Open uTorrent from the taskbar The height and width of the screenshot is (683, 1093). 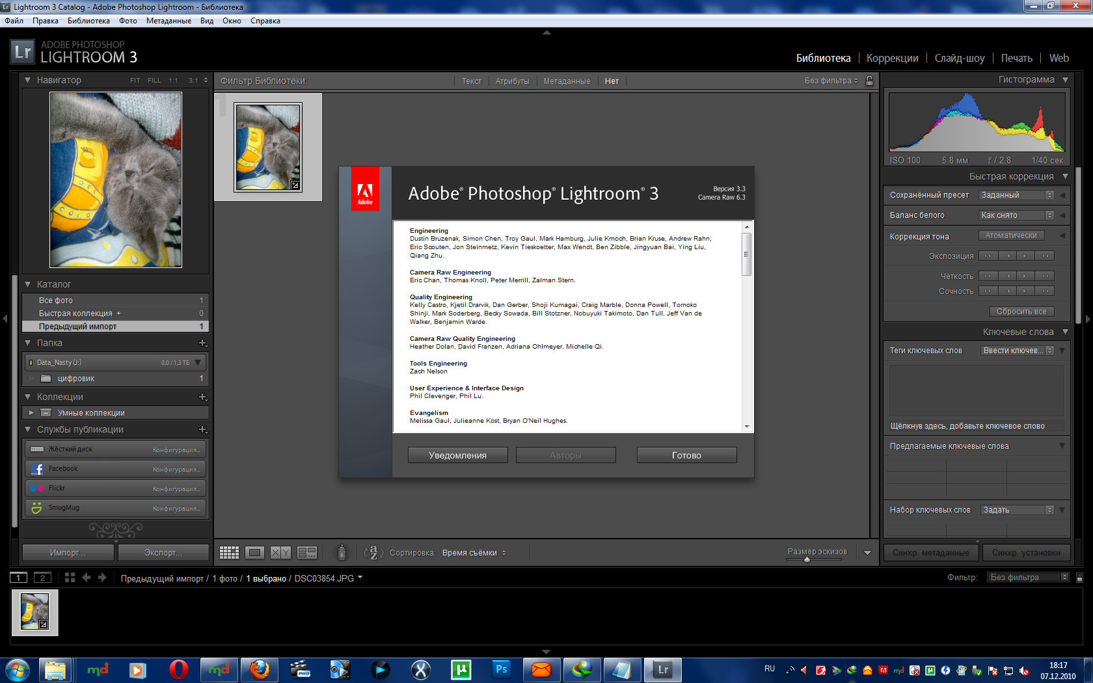tap(461, 669)
